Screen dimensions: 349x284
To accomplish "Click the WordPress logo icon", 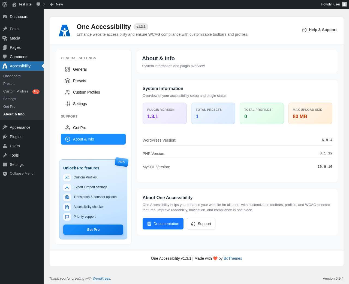I will [5, 4].
